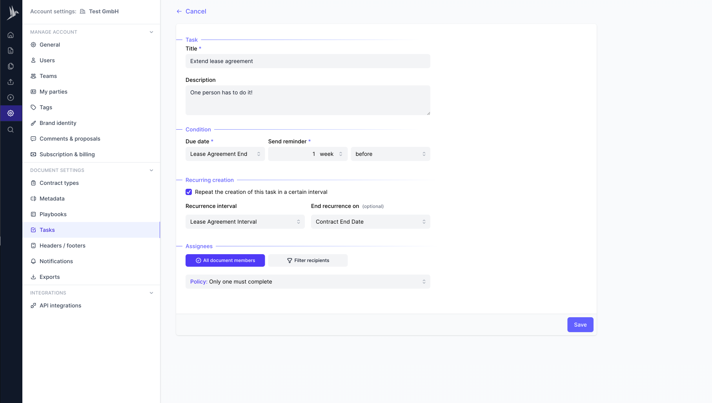This screenshot has height=403, width=712.
Task: Click the documents icon in left rail
Action: pyautogui.click(x=11, y=51)
